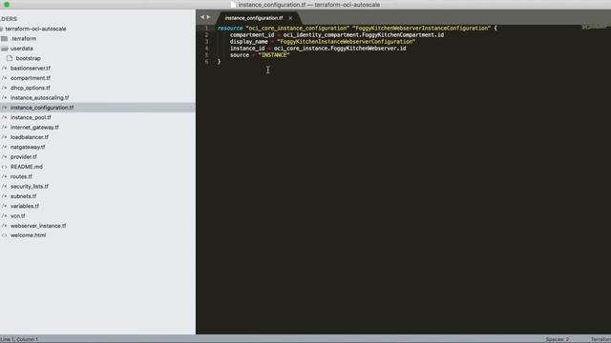This screenshot has height=343, width=611.
Task: Open provider.tf file
Action: click(24, 156)
